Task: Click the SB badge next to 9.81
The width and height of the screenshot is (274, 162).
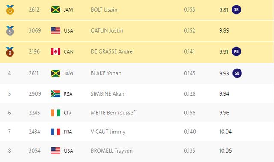Action: pos(236,9)
